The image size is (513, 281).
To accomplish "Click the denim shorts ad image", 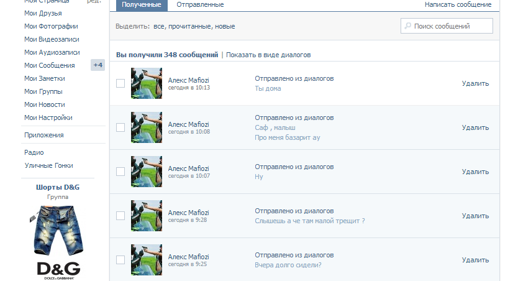I will coord(57,230).
